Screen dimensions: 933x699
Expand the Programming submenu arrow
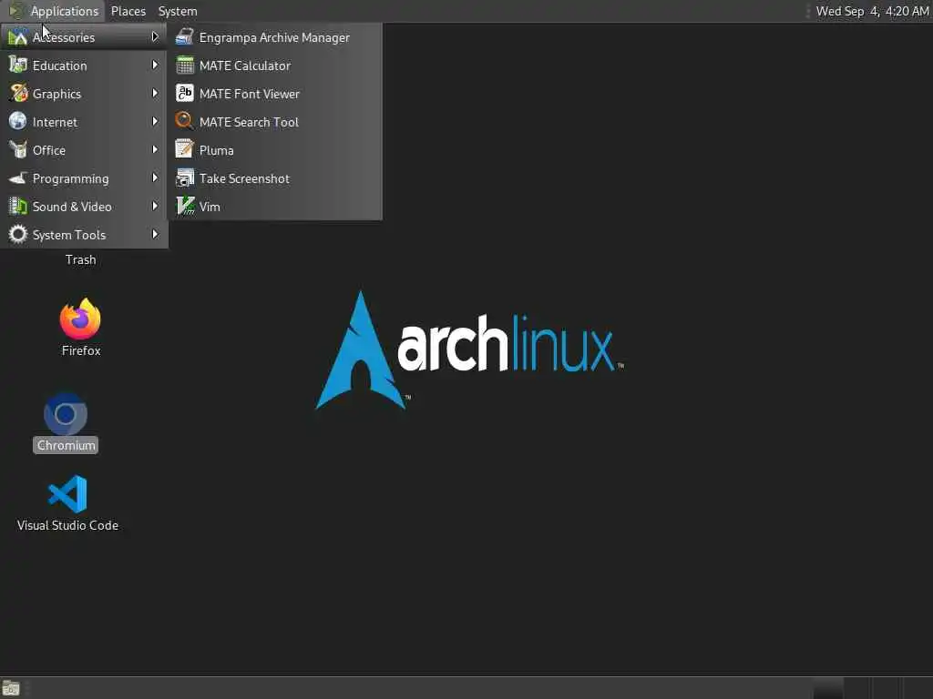[x=155, y=177]
